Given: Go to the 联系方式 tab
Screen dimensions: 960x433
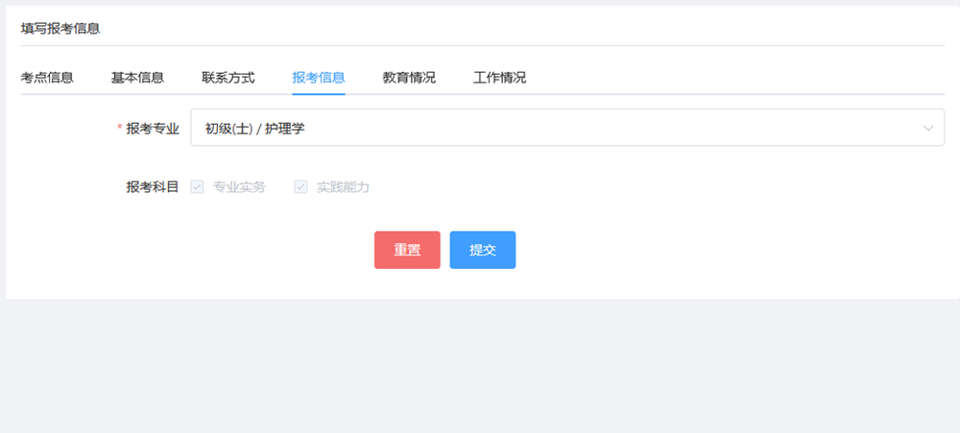Looking at the screenshot, I should tap(228, 78).
